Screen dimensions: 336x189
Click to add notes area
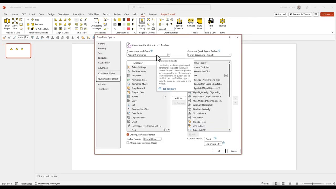tap(47, 176)
